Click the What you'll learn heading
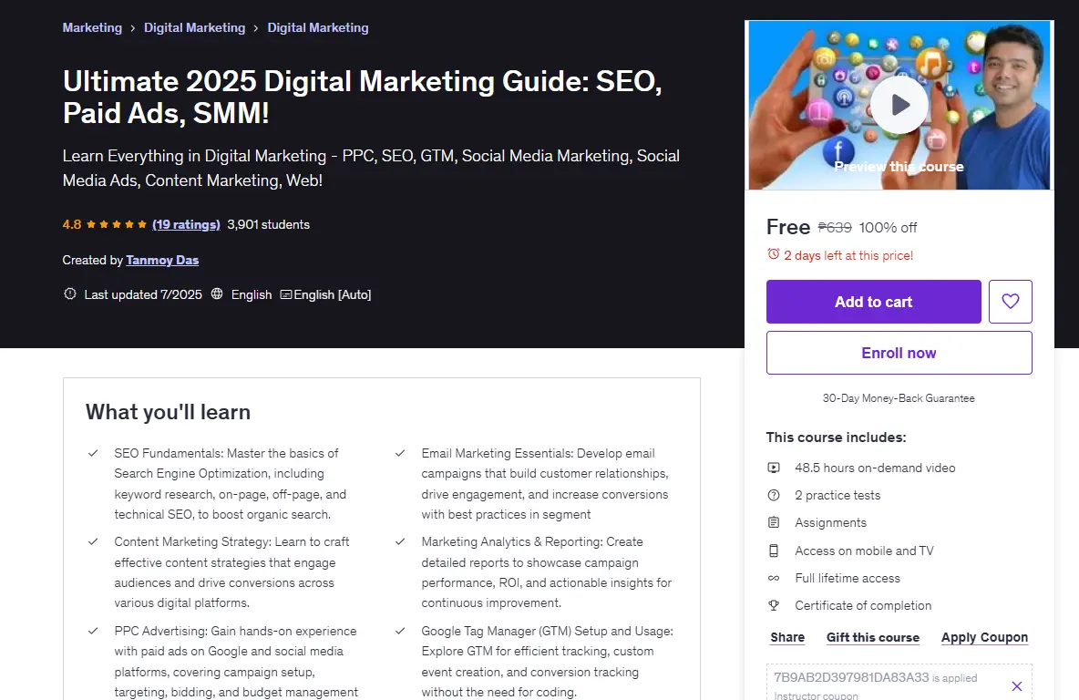1079x700 pixels. (x=168, y=412)
